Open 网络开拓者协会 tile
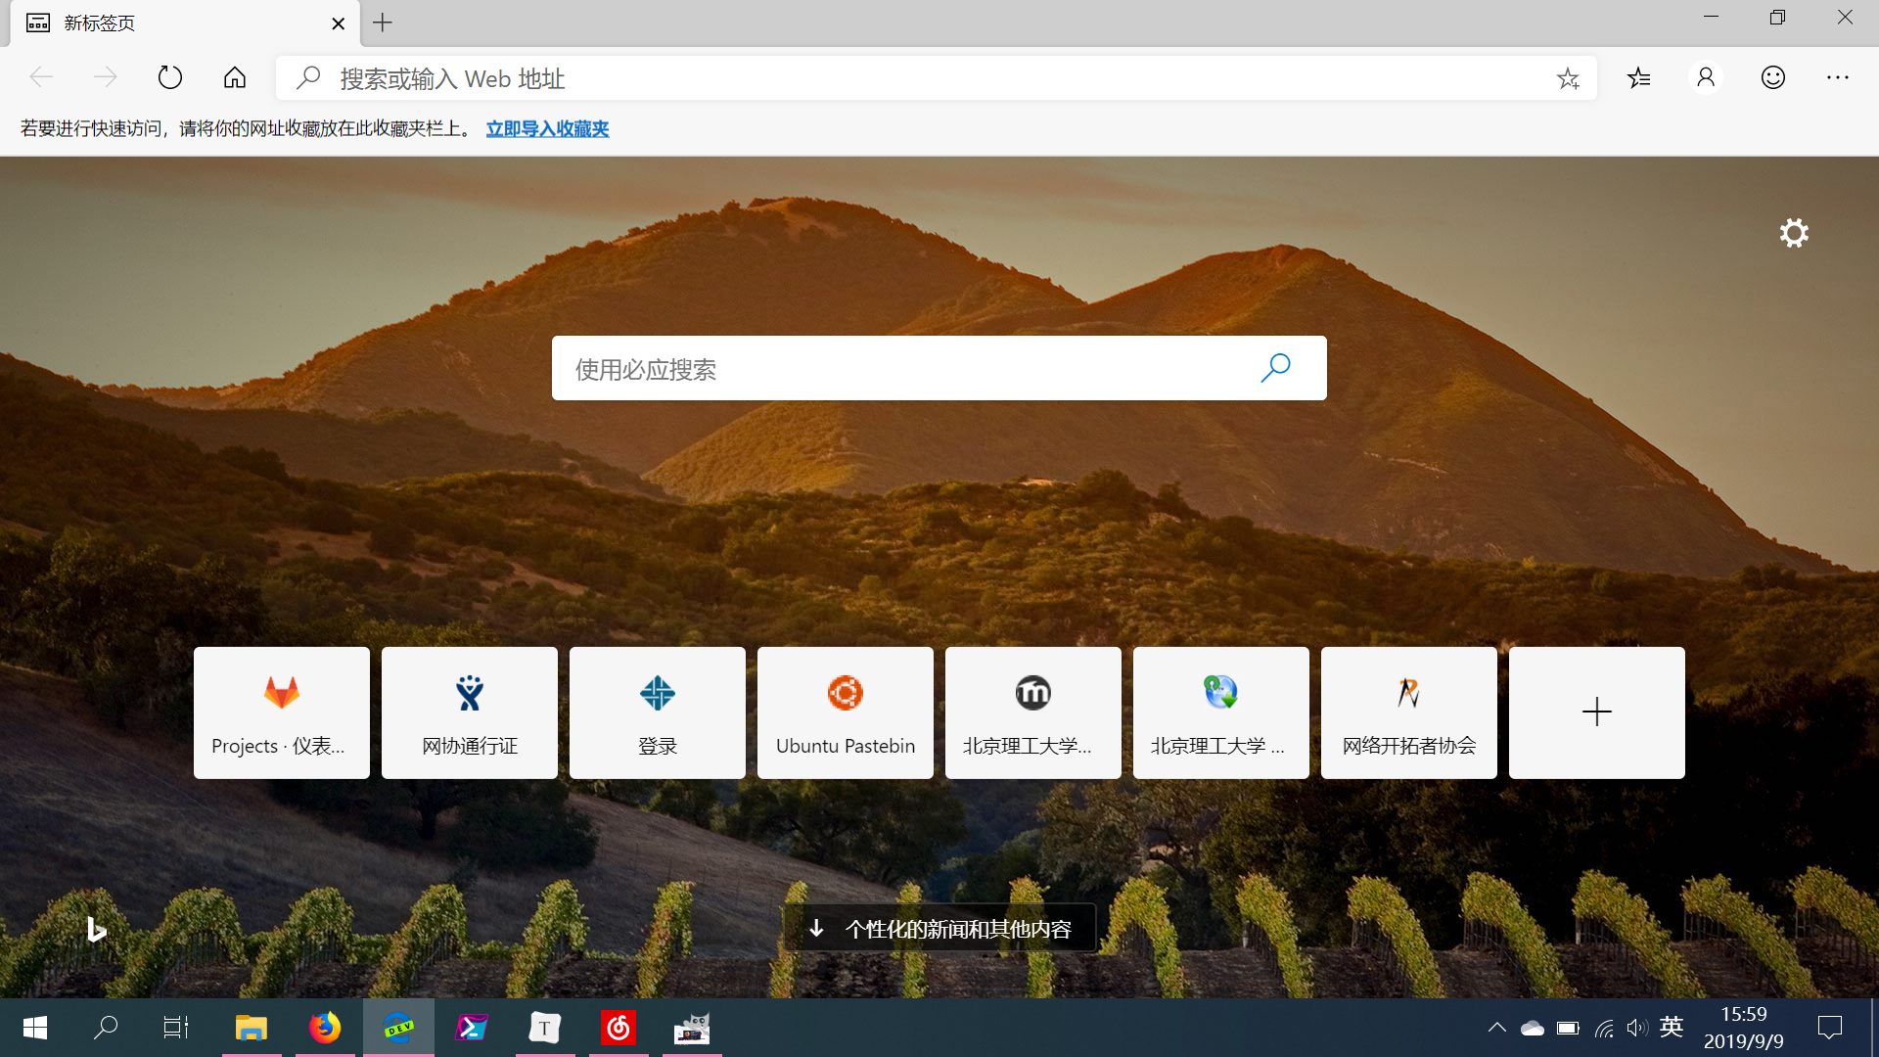 click(1409, 712)
